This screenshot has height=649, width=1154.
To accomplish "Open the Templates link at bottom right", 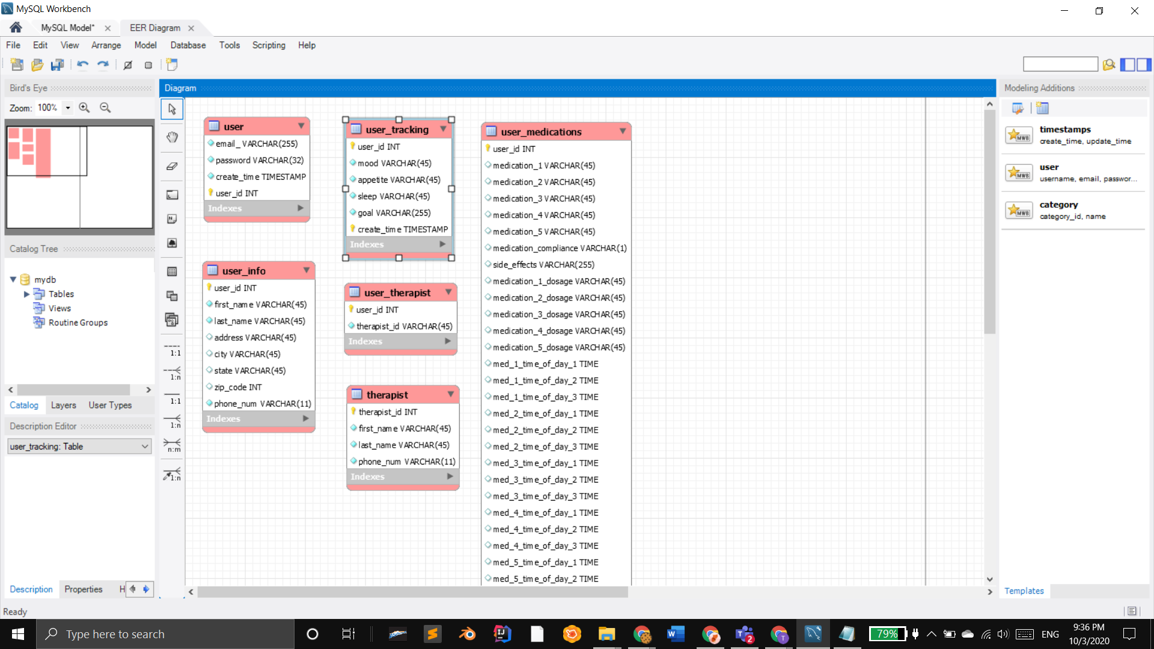I will coord(1024,591).
